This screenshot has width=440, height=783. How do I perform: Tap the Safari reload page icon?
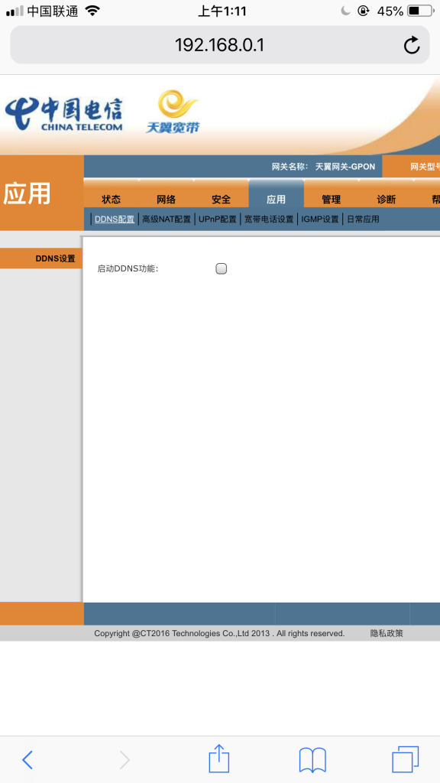[412, 45]
